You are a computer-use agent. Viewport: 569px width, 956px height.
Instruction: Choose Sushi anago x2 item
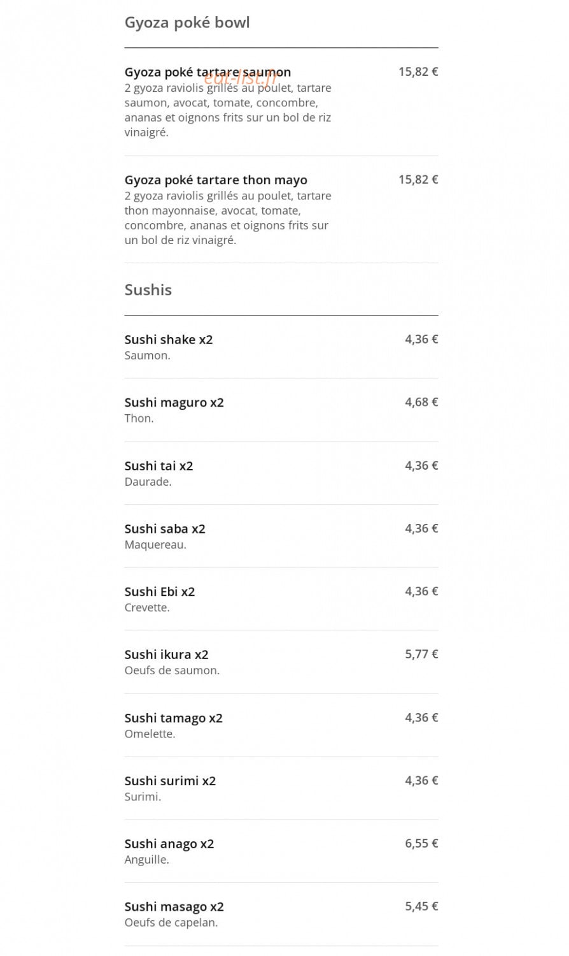[x=281, y=851]
